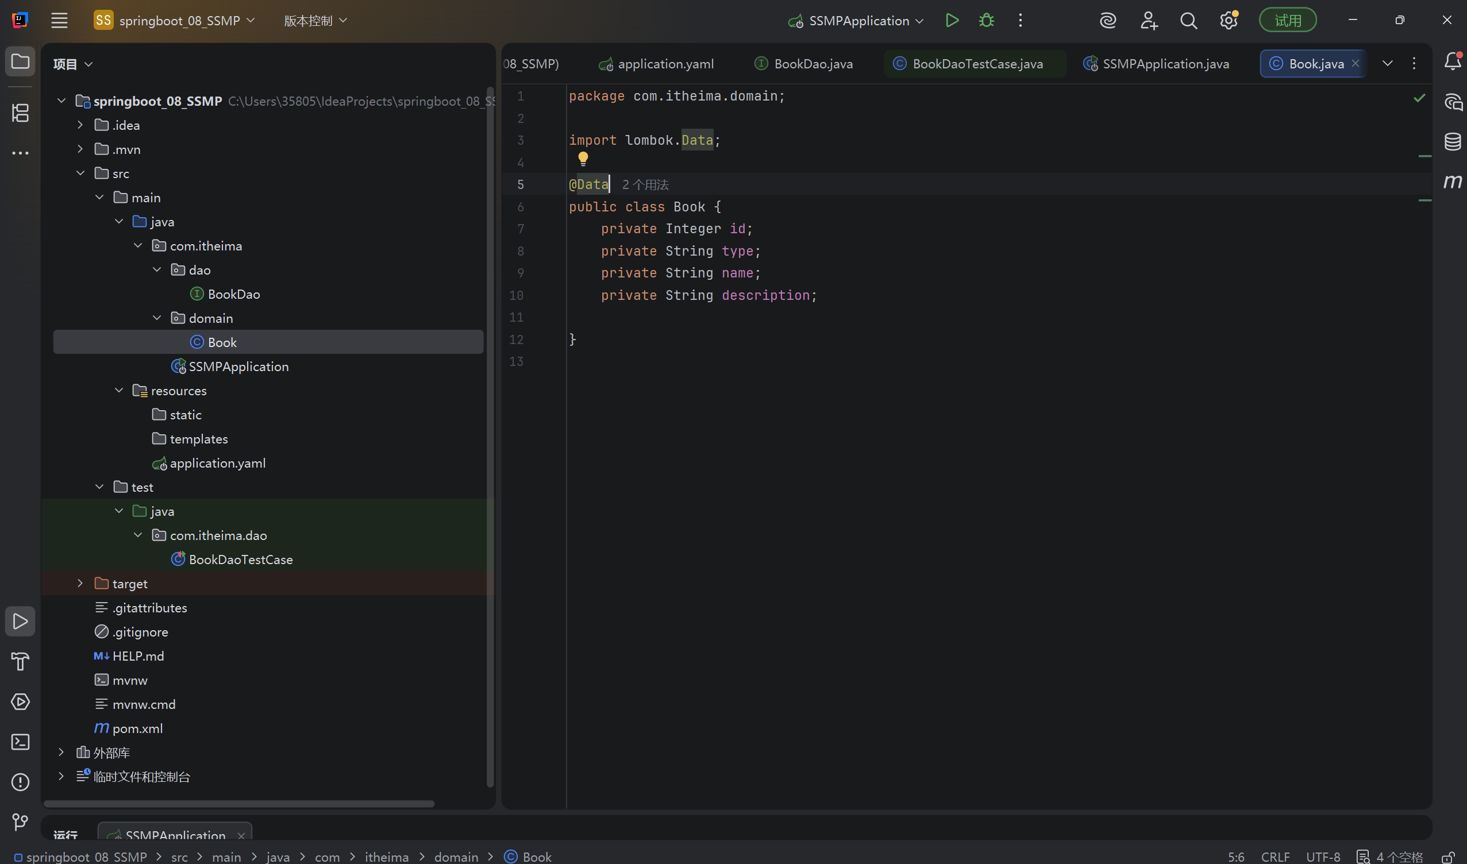Toggle read-only lock in the status bar
The height and width of the screenshot is (864, 1467).
coord(1448,857)
